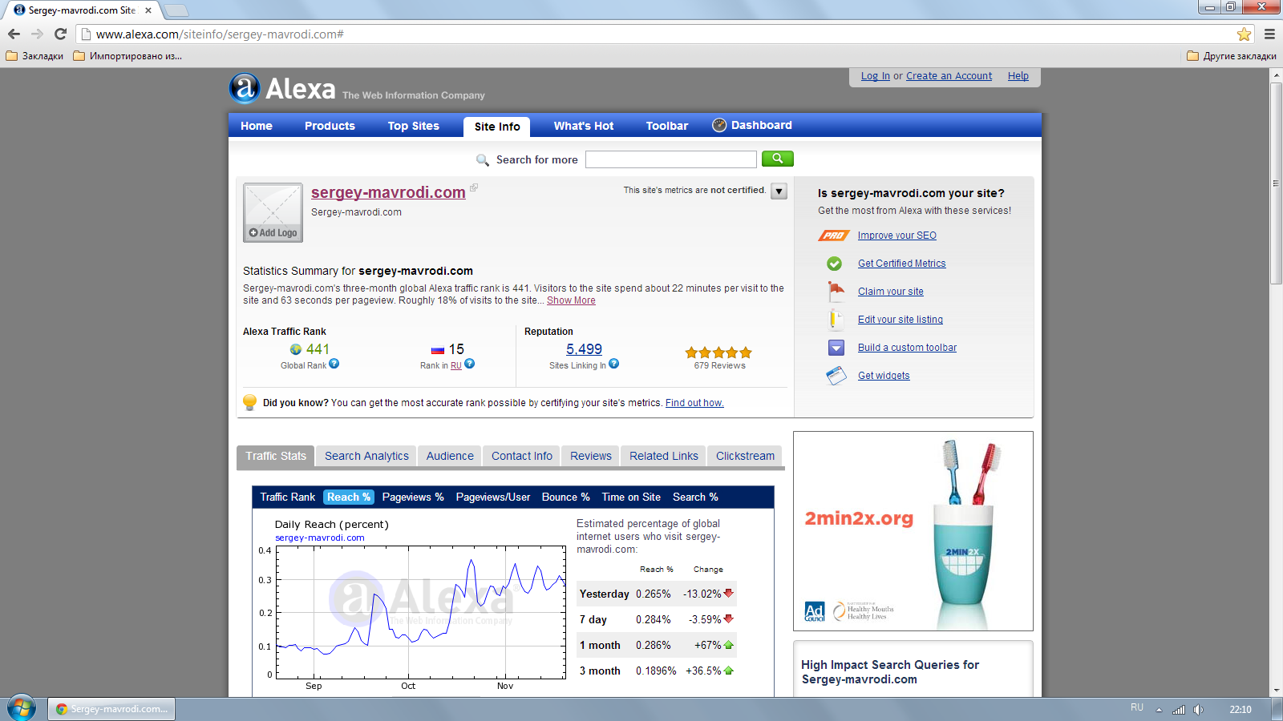Switch to the Related Links tab
This screenshot has width=1283, height=721.
click(x=664, y=456)
